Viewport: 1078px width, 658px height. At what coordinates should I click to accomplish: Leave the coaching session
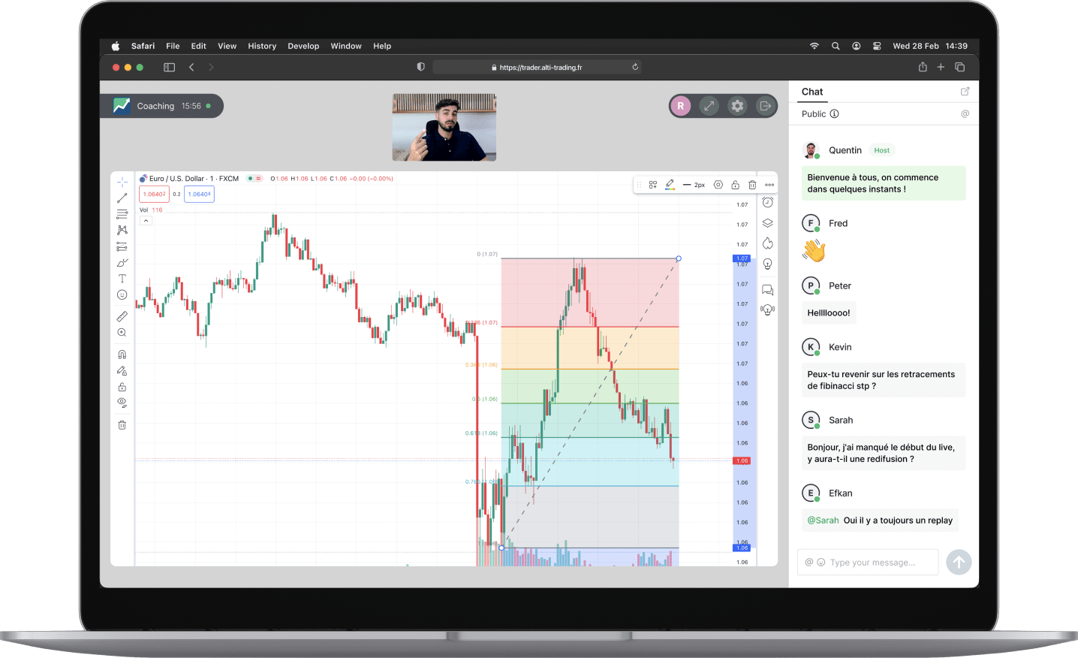coord(765,106)
